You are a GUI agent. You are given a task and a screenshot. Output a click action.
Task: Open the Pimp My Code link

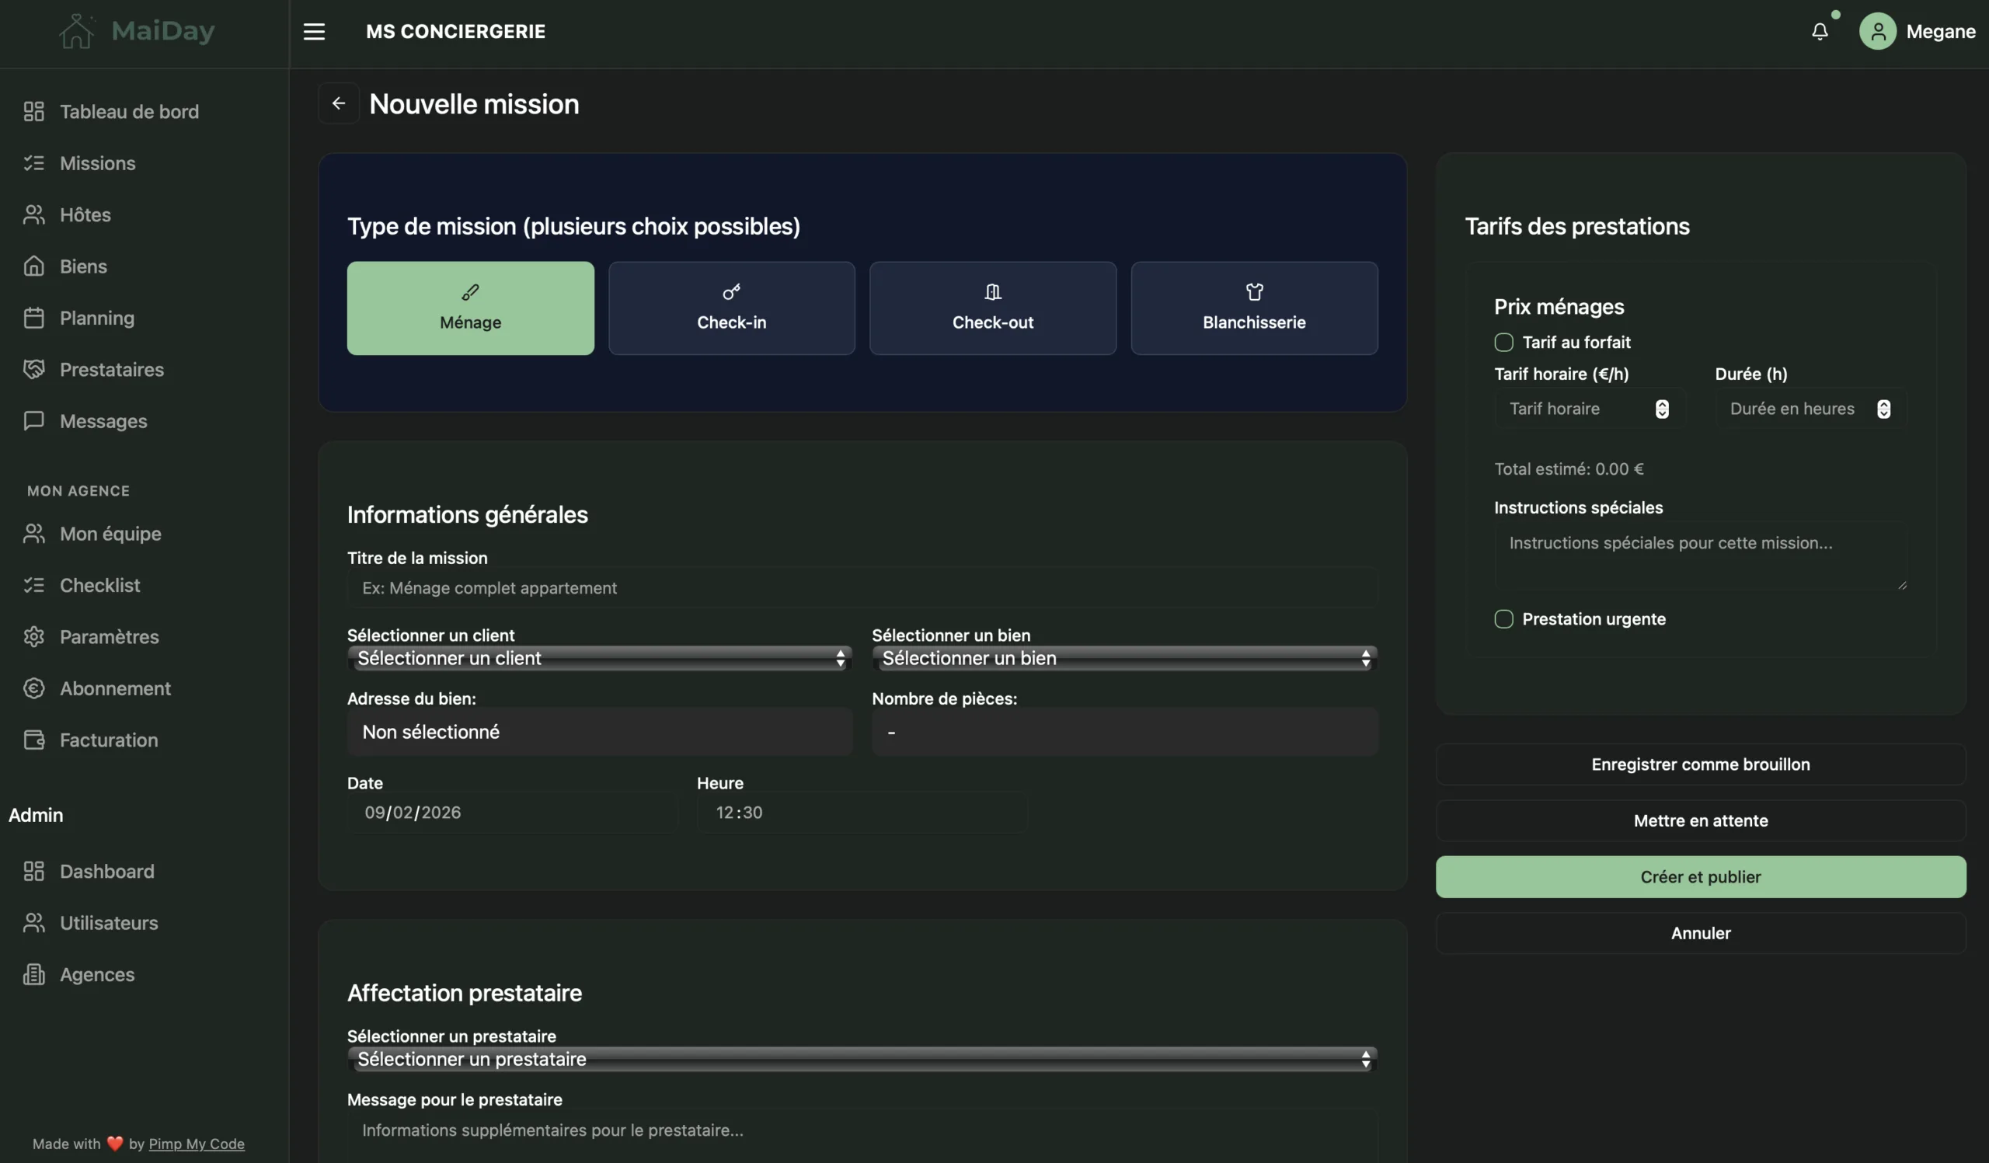click(x=197, y=1144)
